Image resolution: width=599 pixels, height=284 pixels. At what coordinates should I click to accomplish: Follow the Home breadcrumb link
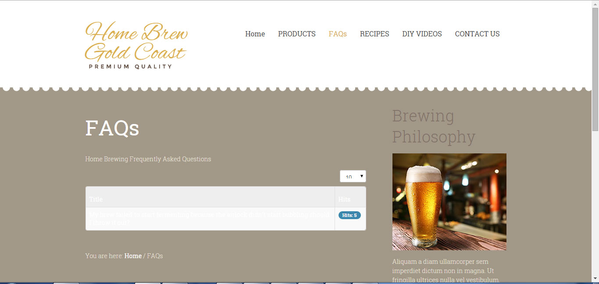tap(133, 256)
